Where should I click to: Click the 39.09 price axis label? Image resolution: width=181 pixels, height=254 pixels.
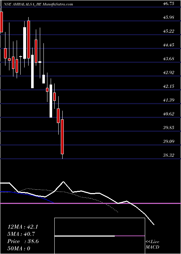coord(169,142)
